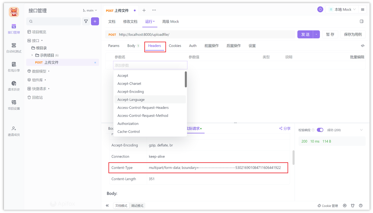Open the hamburger menu at top right

(363, 10)
